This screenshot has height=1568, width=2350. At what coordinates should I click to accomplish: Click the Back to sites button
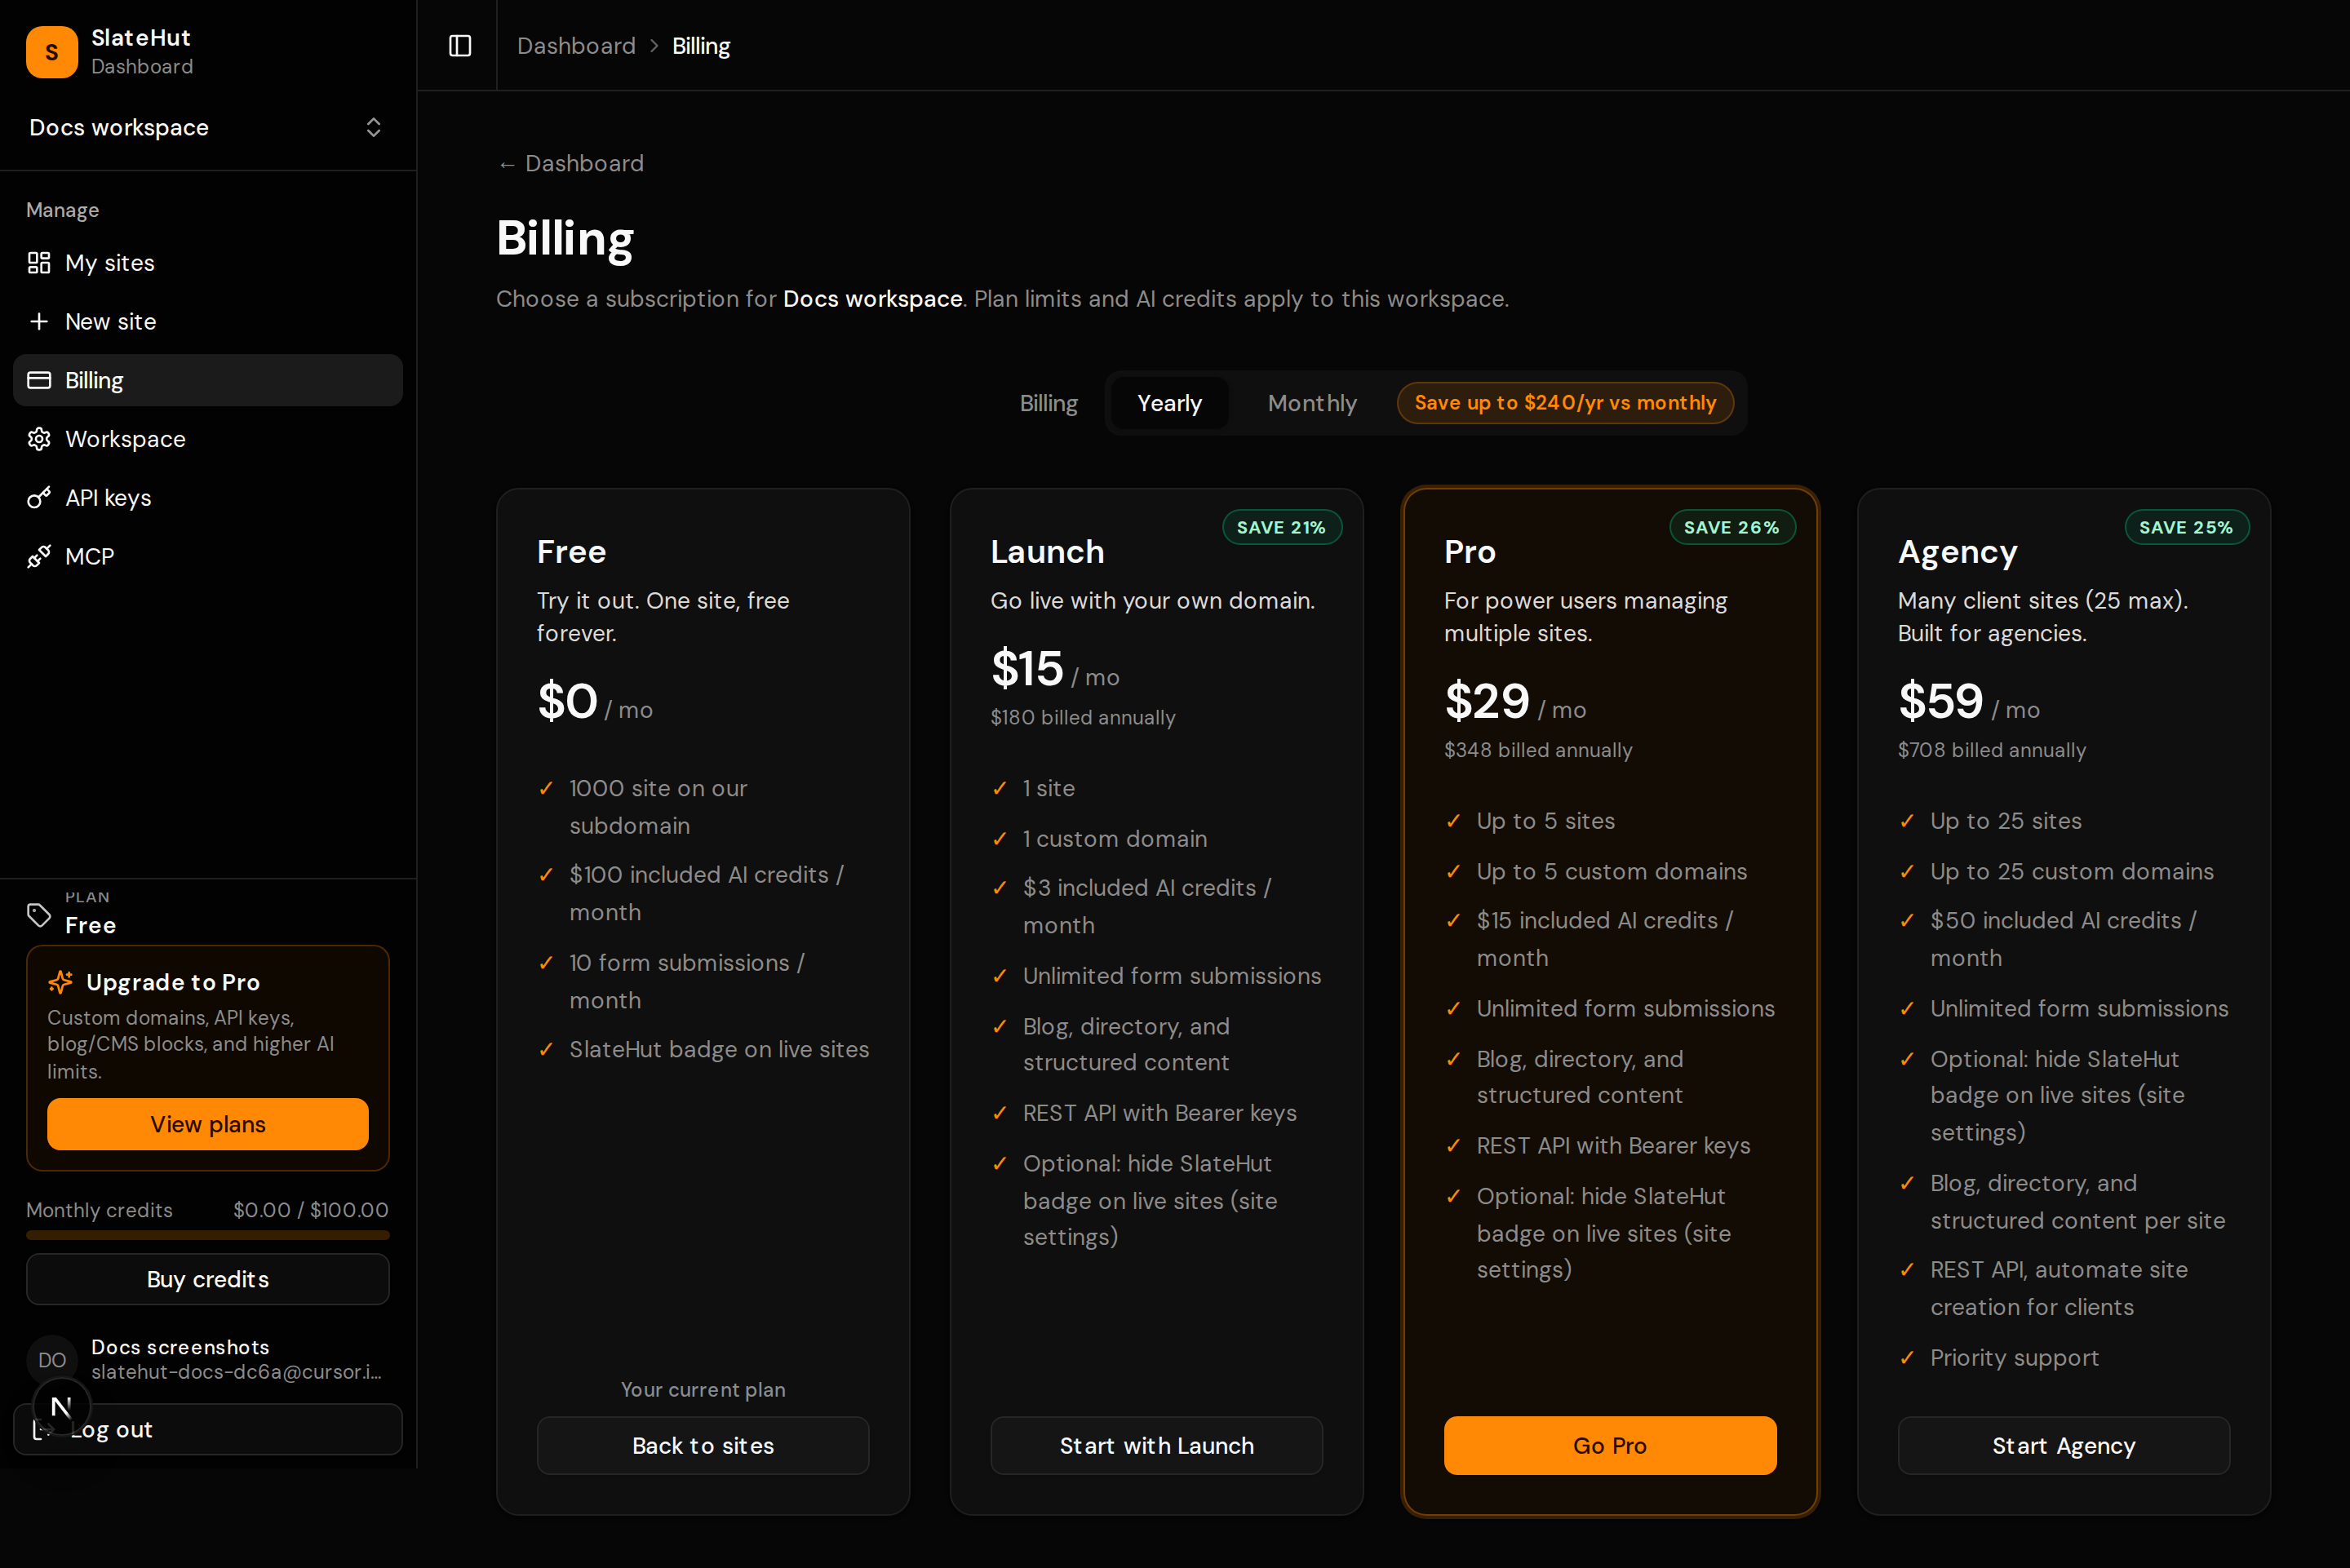pyautogui.click(x=703, y=1445)
